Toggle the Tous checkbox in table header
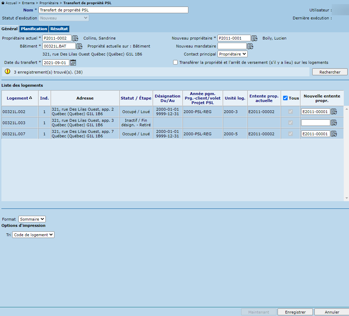The height and width of the screenshot is (316, 349). click(286, 98)
